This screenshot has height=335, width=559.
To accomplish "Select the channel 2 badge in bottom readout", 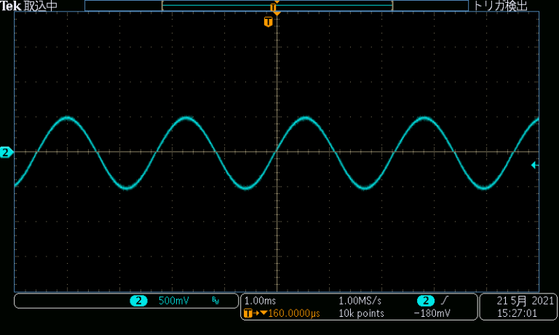I will coord(138,301).
